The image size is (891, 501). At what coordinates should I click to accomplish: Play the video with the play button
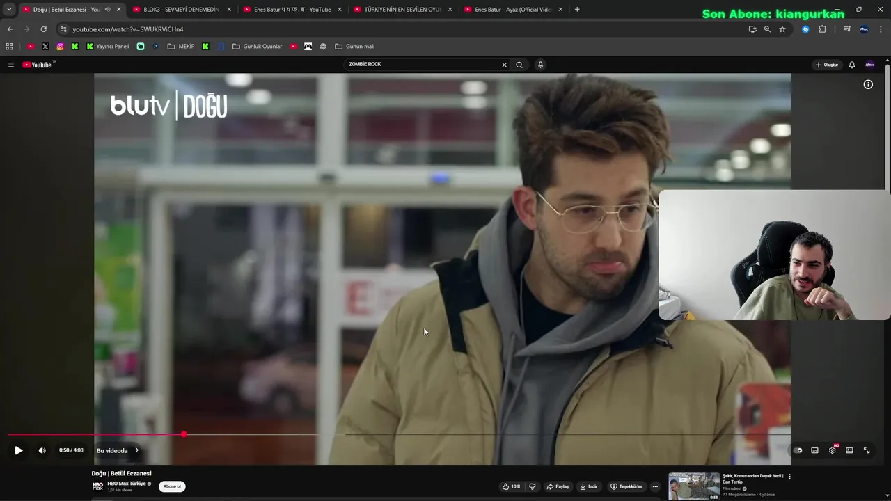tap(19, 450)
